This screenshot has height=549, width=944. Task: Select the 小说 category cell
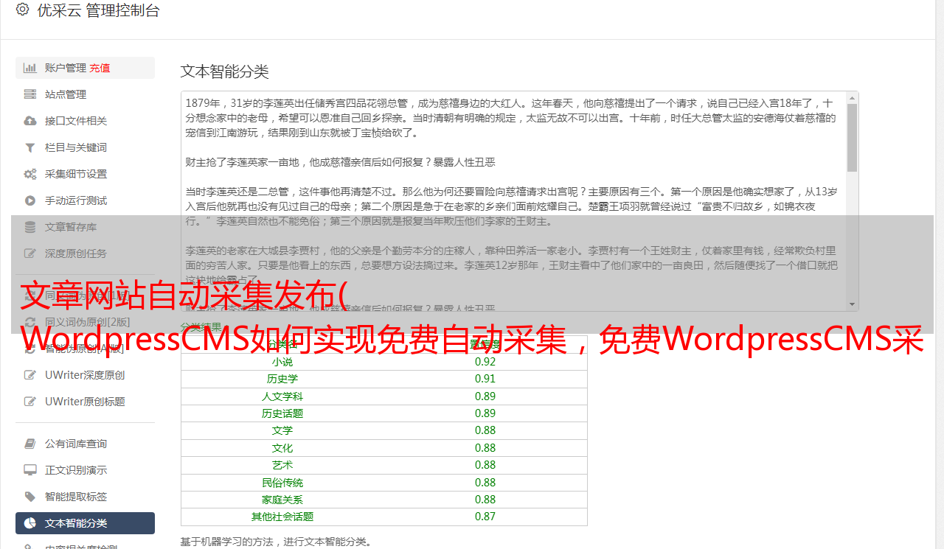(x=282, y=362)
